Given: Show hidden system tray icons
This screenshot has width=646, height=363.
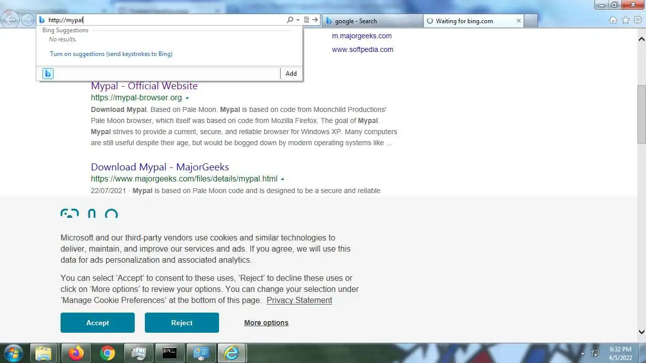Looking at the screenshot, I should coord(583,353).
